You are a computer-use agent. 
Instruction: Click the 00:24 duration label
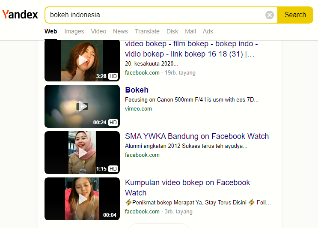pos(100,123)
